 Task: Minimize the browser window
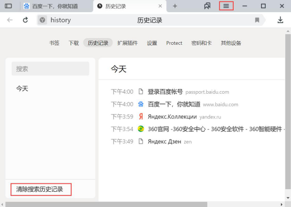click(245, 6)
